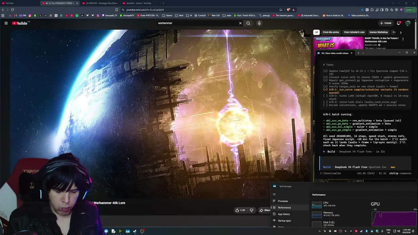Open the ComfyUI bookmark
418x235 pixels.
click(x=200, y=15)
